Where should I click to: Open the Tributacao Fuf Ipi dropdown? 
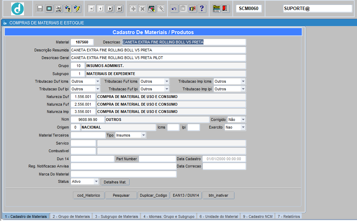coord(167,89)
